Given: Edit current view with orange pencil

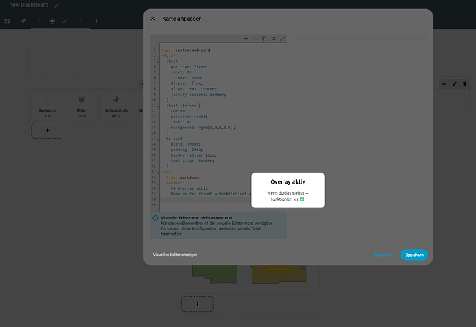Looking at the screenshot, I should tap(64, 21).
